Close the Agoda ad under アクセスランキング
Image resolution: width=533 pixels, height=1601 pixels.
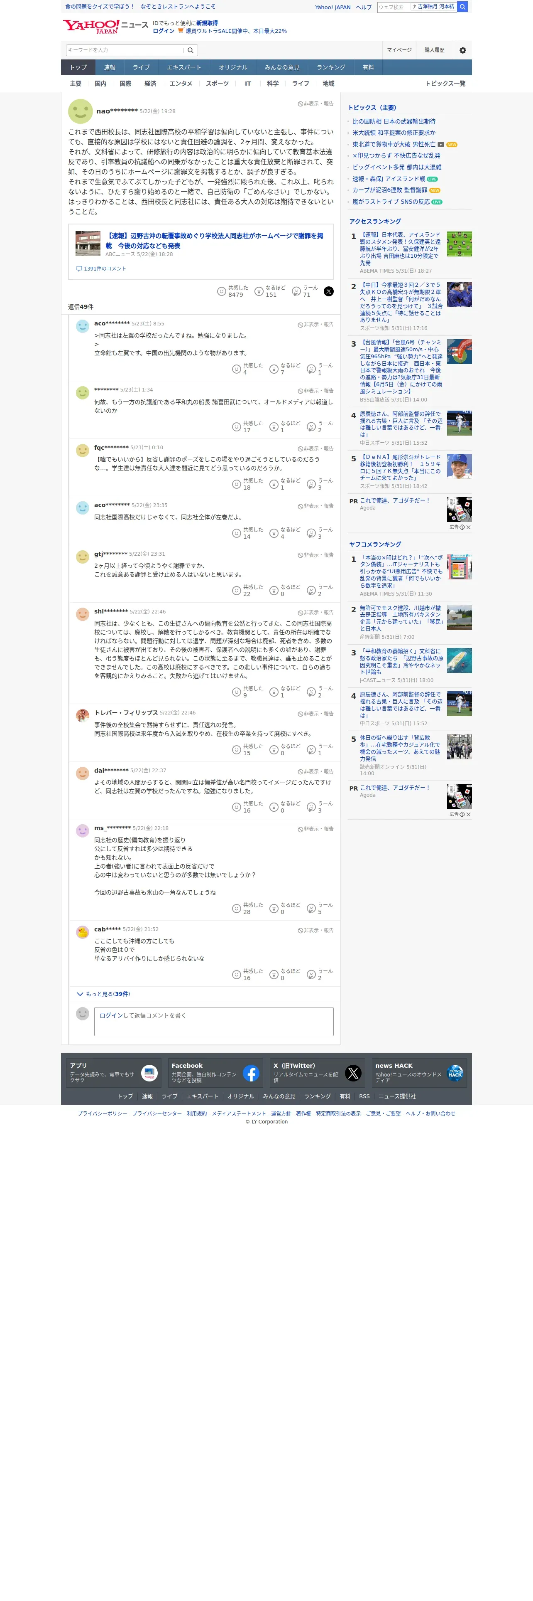(x=469, y=527)
